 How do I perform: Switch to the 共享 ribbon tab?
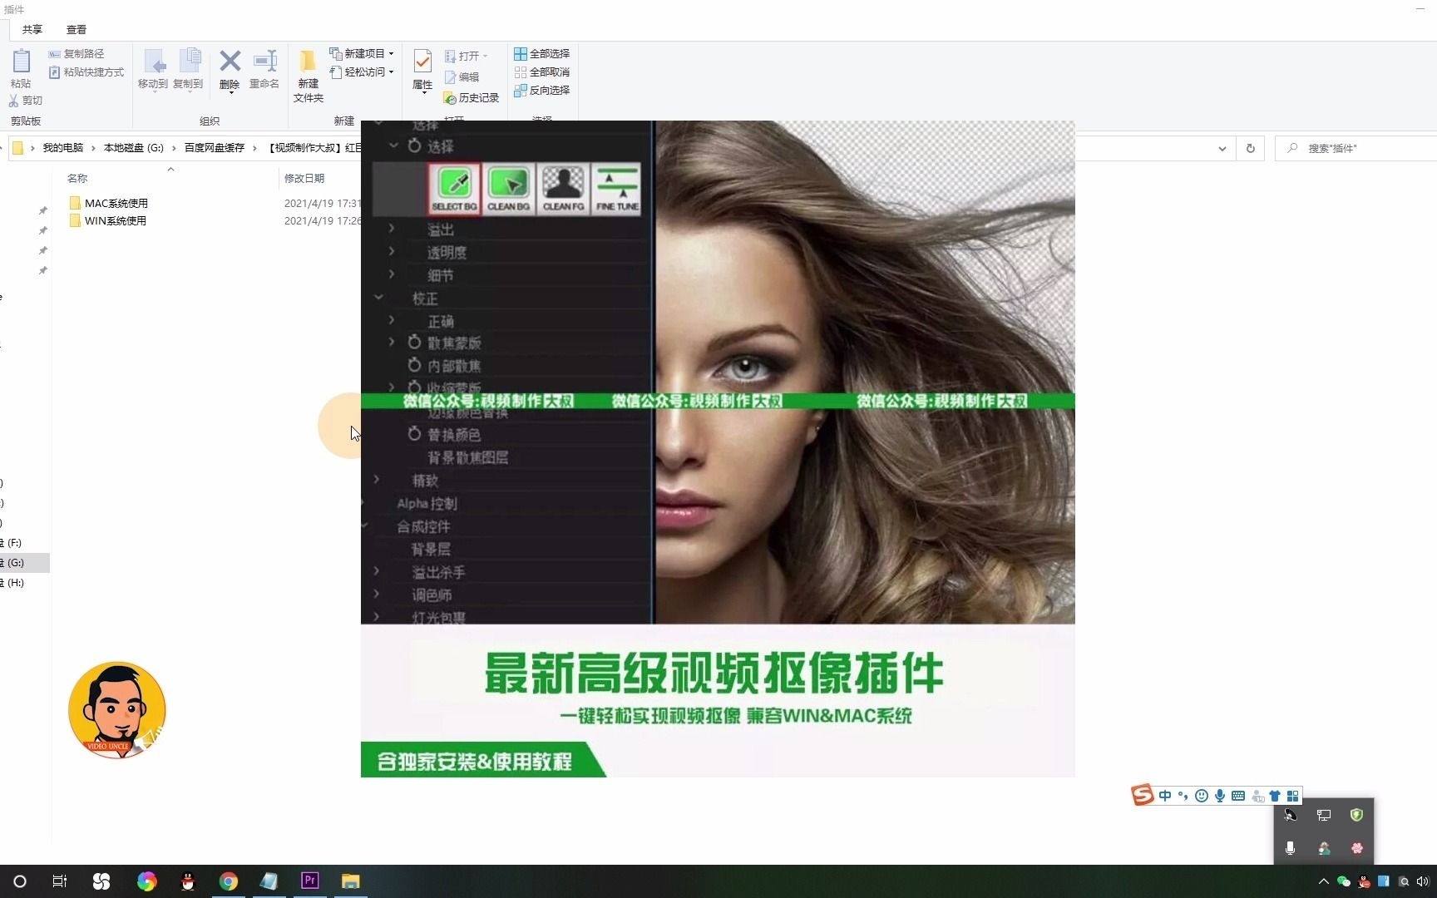click(32, 29)
